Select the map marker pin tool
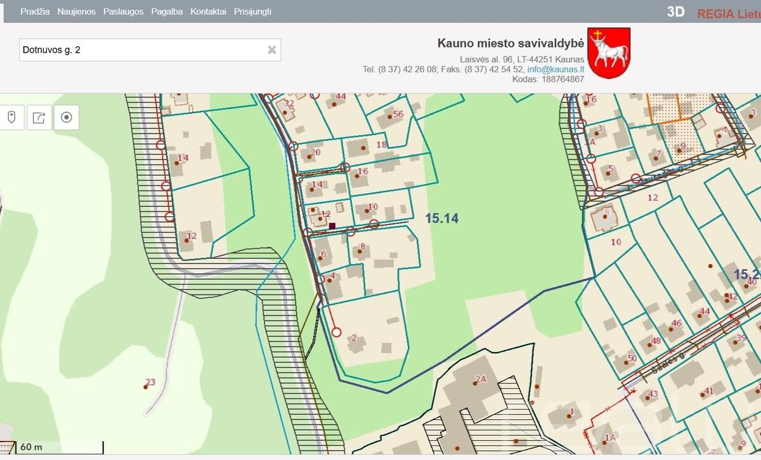The width and height of the screenshot is (761, 460). 11,117
